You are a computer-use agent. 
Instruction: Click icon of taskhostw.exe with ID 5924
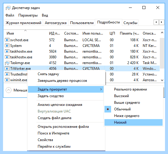point(7,51)
